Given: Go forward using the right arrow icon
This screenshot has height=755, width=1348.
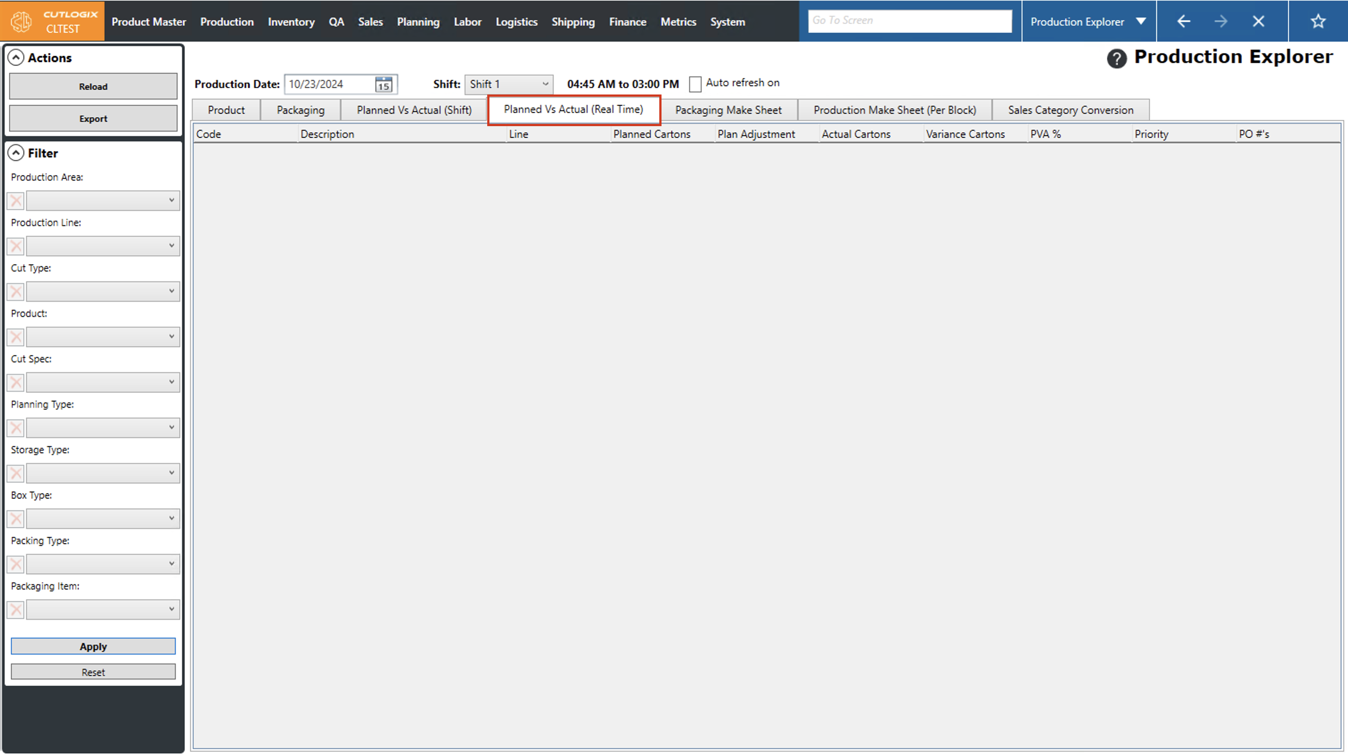Looking at the screenshot, I should point(1221,21).
